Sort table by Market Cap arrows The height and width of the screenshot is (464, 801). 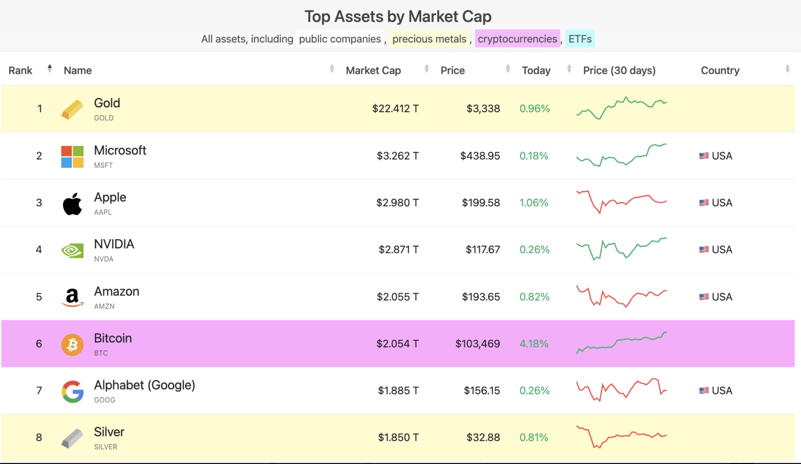(427, 68)
